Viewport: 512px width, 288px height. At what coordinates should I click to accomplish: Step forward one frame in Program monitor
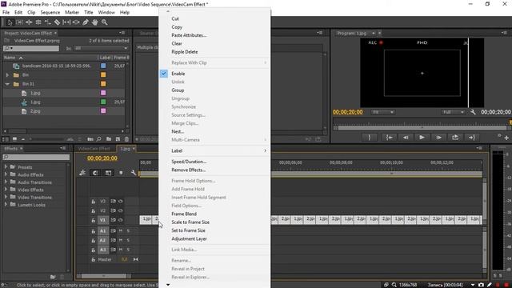coord(438,138)
